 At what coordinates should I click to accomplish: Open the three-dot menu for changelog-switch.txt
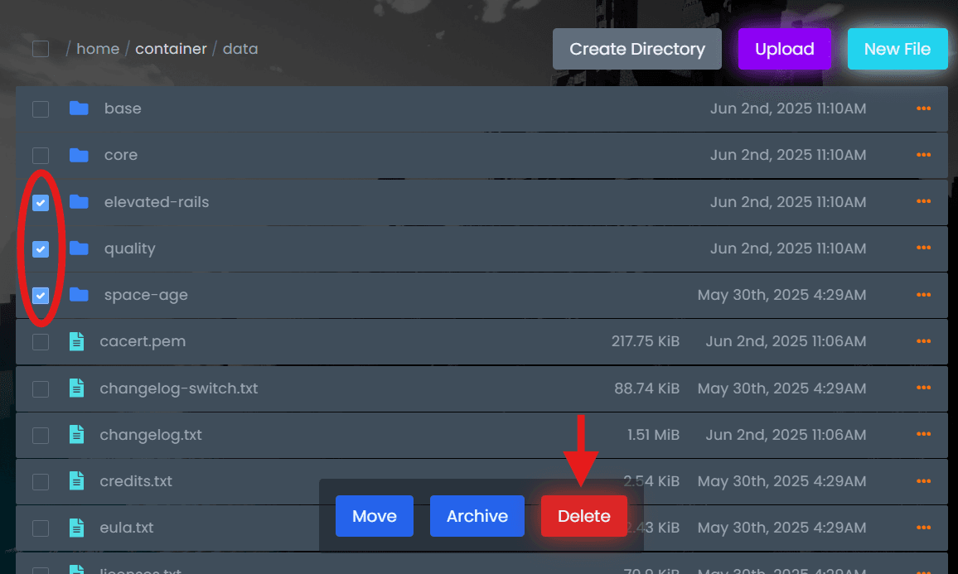pyautogui.click(x=923, y=388)
